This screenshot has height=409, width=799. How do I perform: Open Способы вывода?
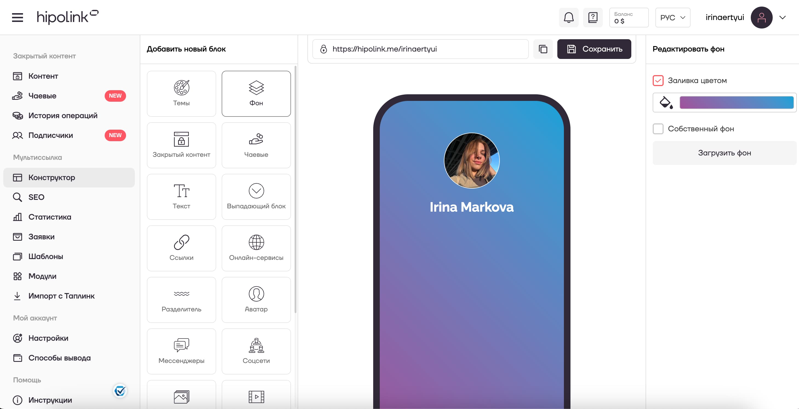(x=69, y=358)
